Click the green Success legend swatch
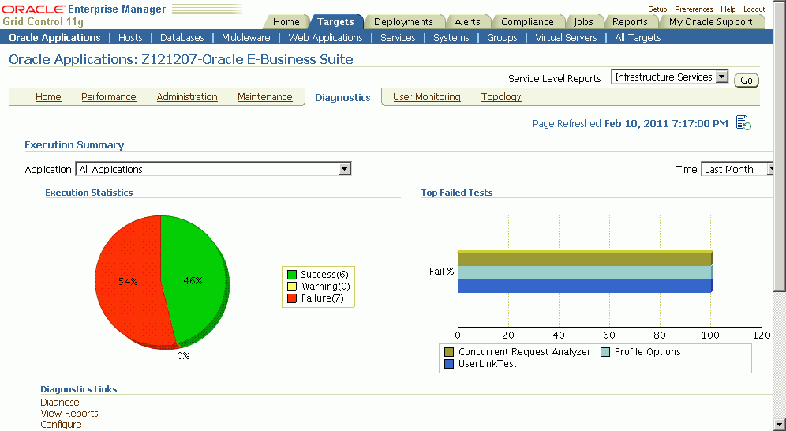786x431 pixels. click(x=292, y=275)
